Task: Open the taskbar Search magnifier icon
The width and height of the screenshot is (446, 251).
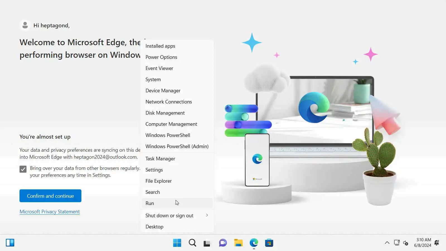Action: pos(192,243)
